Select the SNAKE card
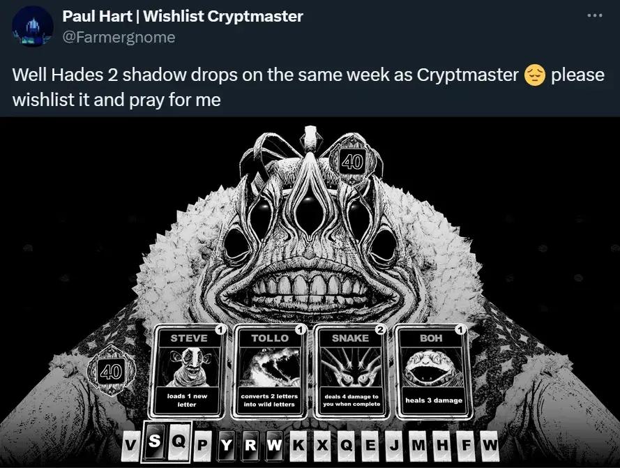The image size is (620, 468). point(351,372)
